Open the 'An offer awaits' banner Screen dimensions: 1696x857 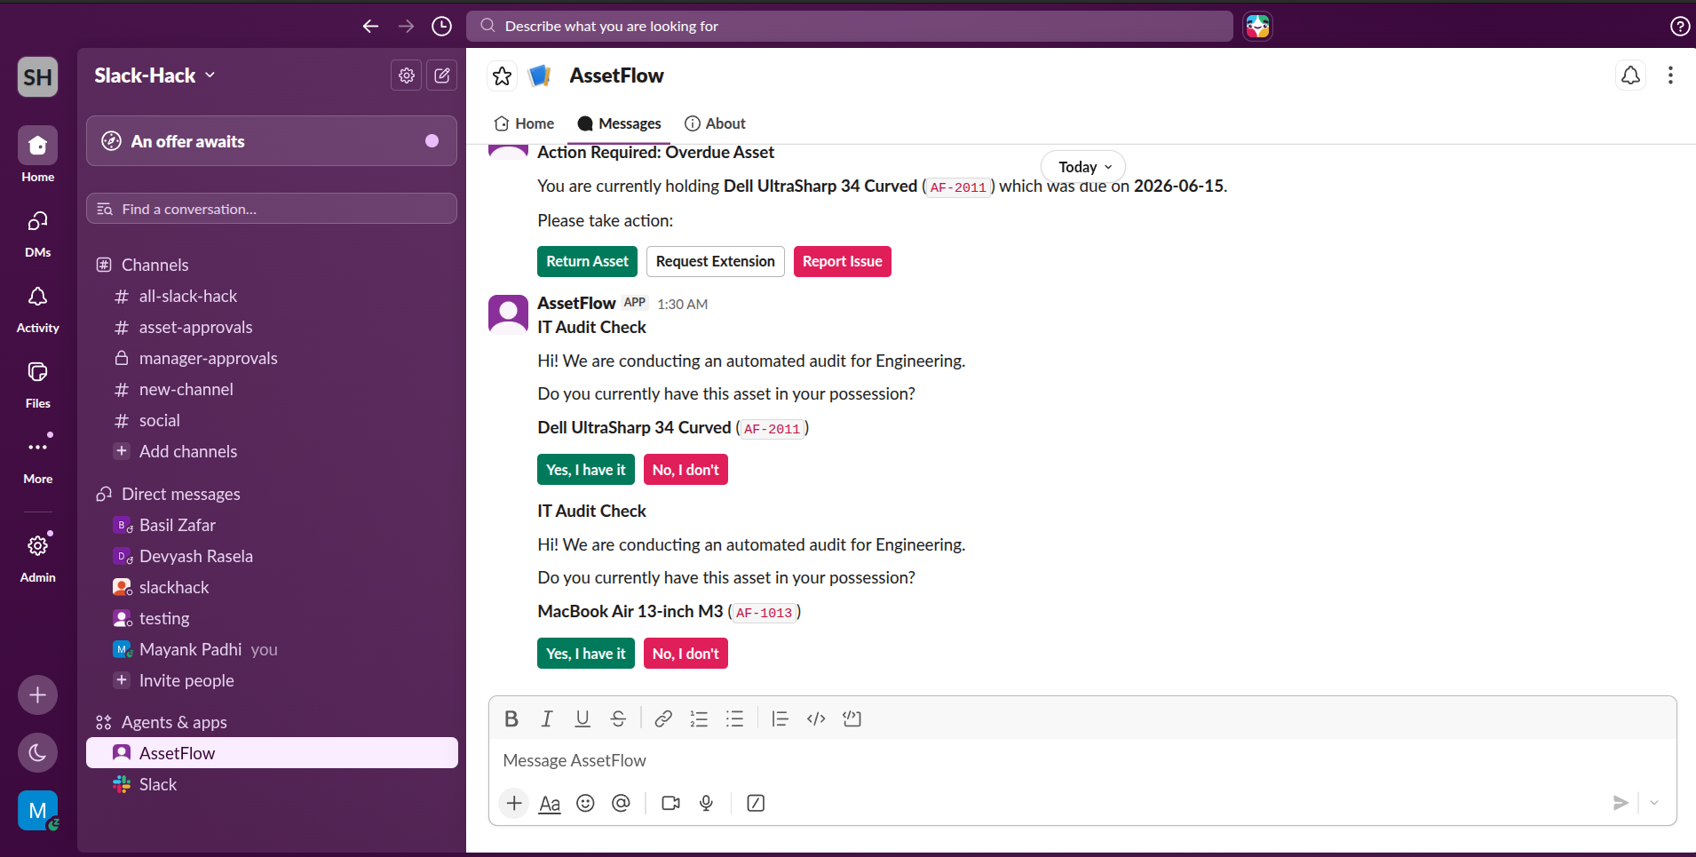click(x=272, y=141)
